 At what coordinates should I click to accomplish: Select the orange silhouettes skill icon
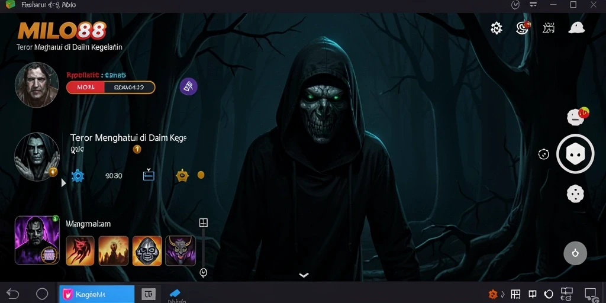coord(113,251)
